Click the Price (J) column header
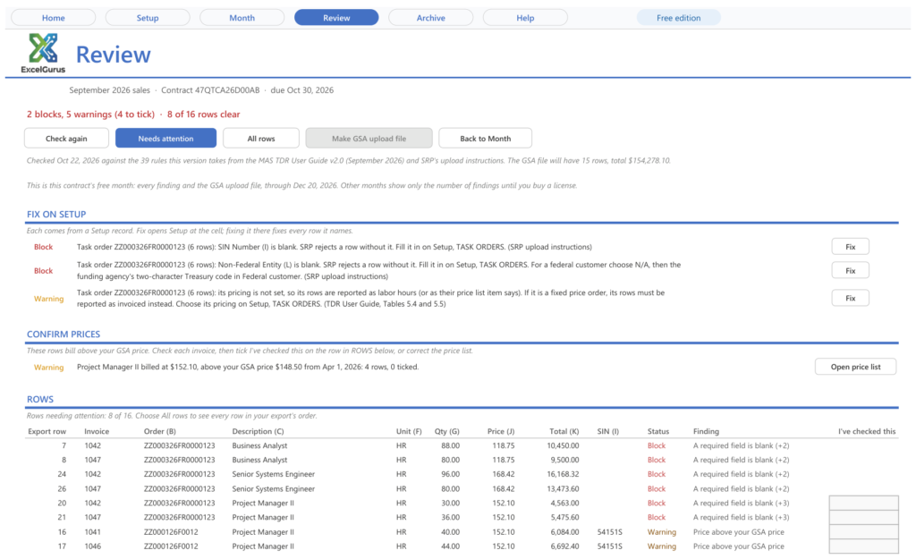 click(501, 431)
